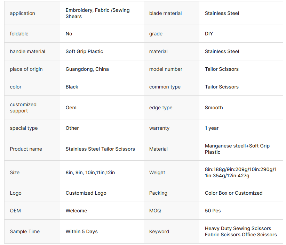Select the "foldable" attribute label

[x=19, y=34]
